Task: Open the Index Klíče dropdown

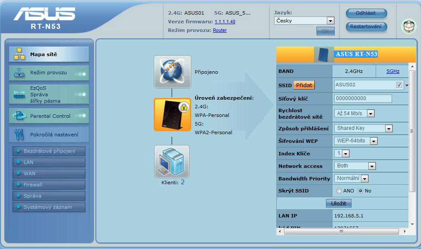Action: point(342,154)
